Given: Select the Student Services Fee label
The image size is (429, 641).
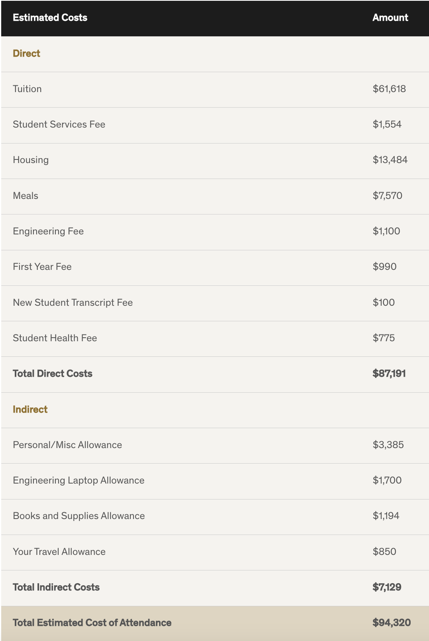Looking at the screenshot, I should click(x=59, y=124).
